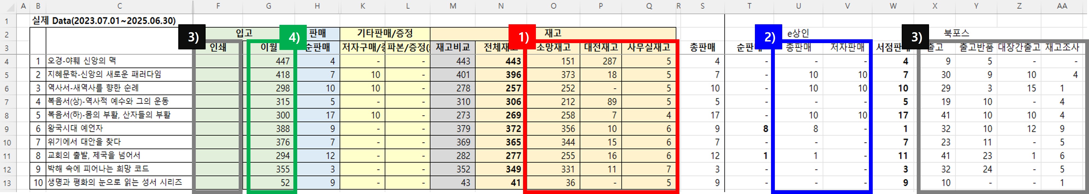This screenshot has height=194, width=1089.
Task: Click column N header
Action: click(x=501, y=6)
